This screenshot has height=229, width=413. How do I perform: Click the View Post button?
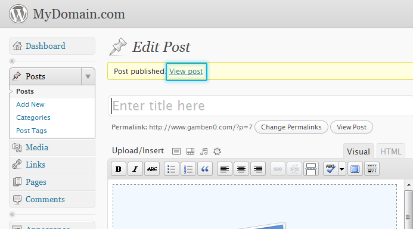352,127
